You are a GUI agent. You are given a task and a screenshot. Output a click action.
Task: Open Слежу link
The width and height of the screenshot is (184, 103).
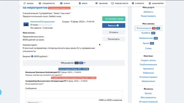pyautogui.click(x=148, y=48)
